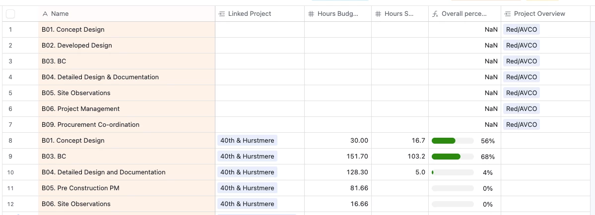
Task: Click the 68% progress bar for B03. BC
Action: (453, 157)
